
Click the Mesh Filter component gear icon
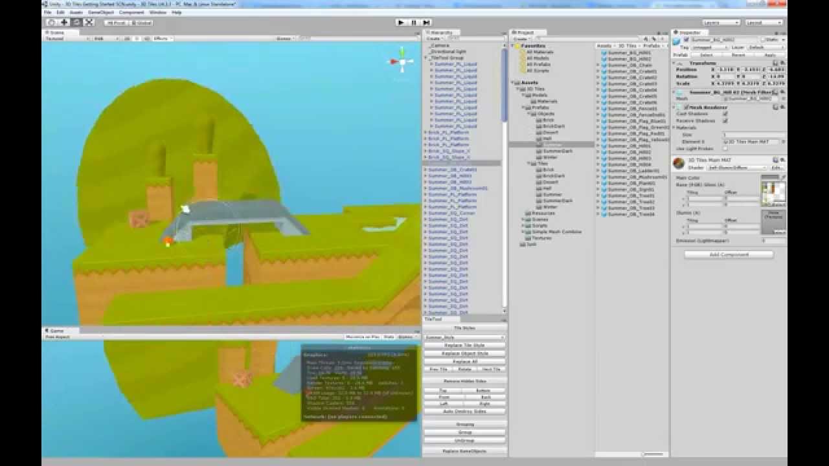coord(782,93)
